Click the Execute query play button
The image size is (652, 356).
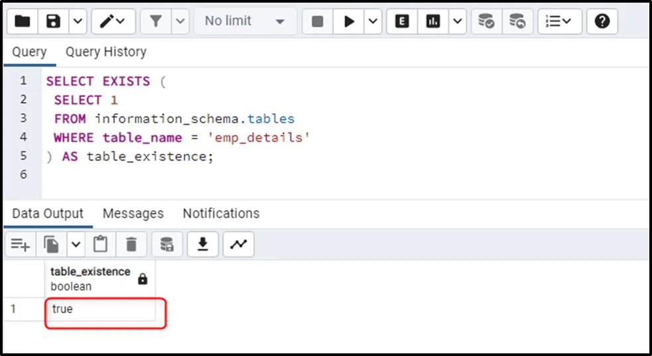(x=349, y=22)
